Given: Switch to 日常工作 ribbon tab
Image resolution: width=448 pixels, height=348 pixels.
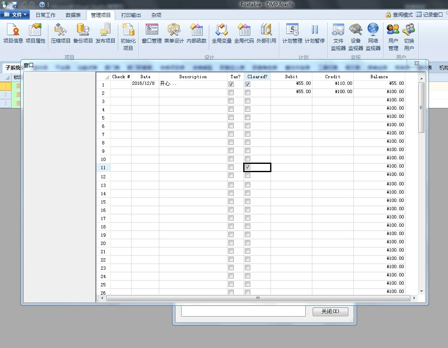Looking at the screenshot, I should 46,15.
